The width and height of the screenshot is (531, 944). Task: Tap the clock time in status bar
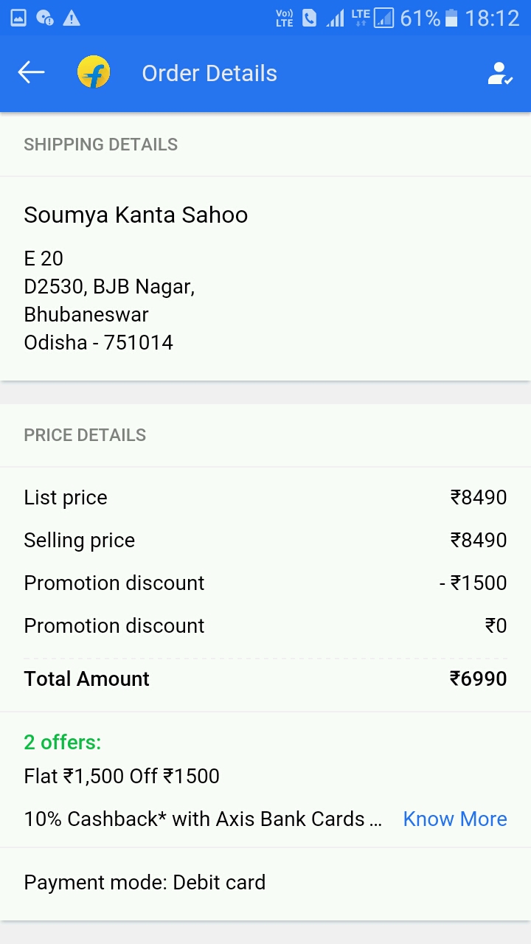coord(492,18)
